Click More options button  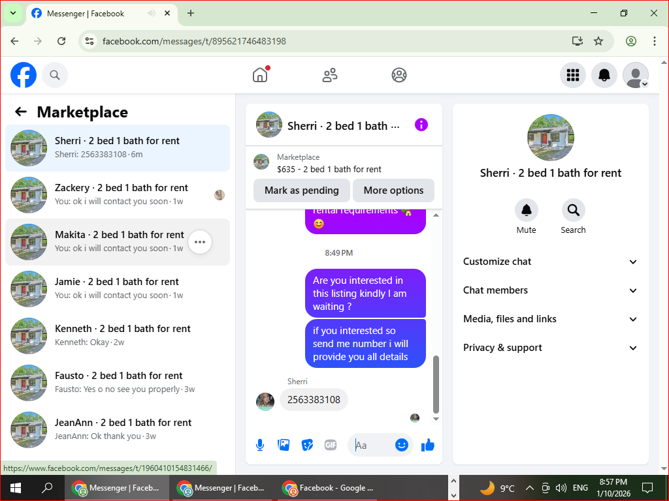[393, 190]
